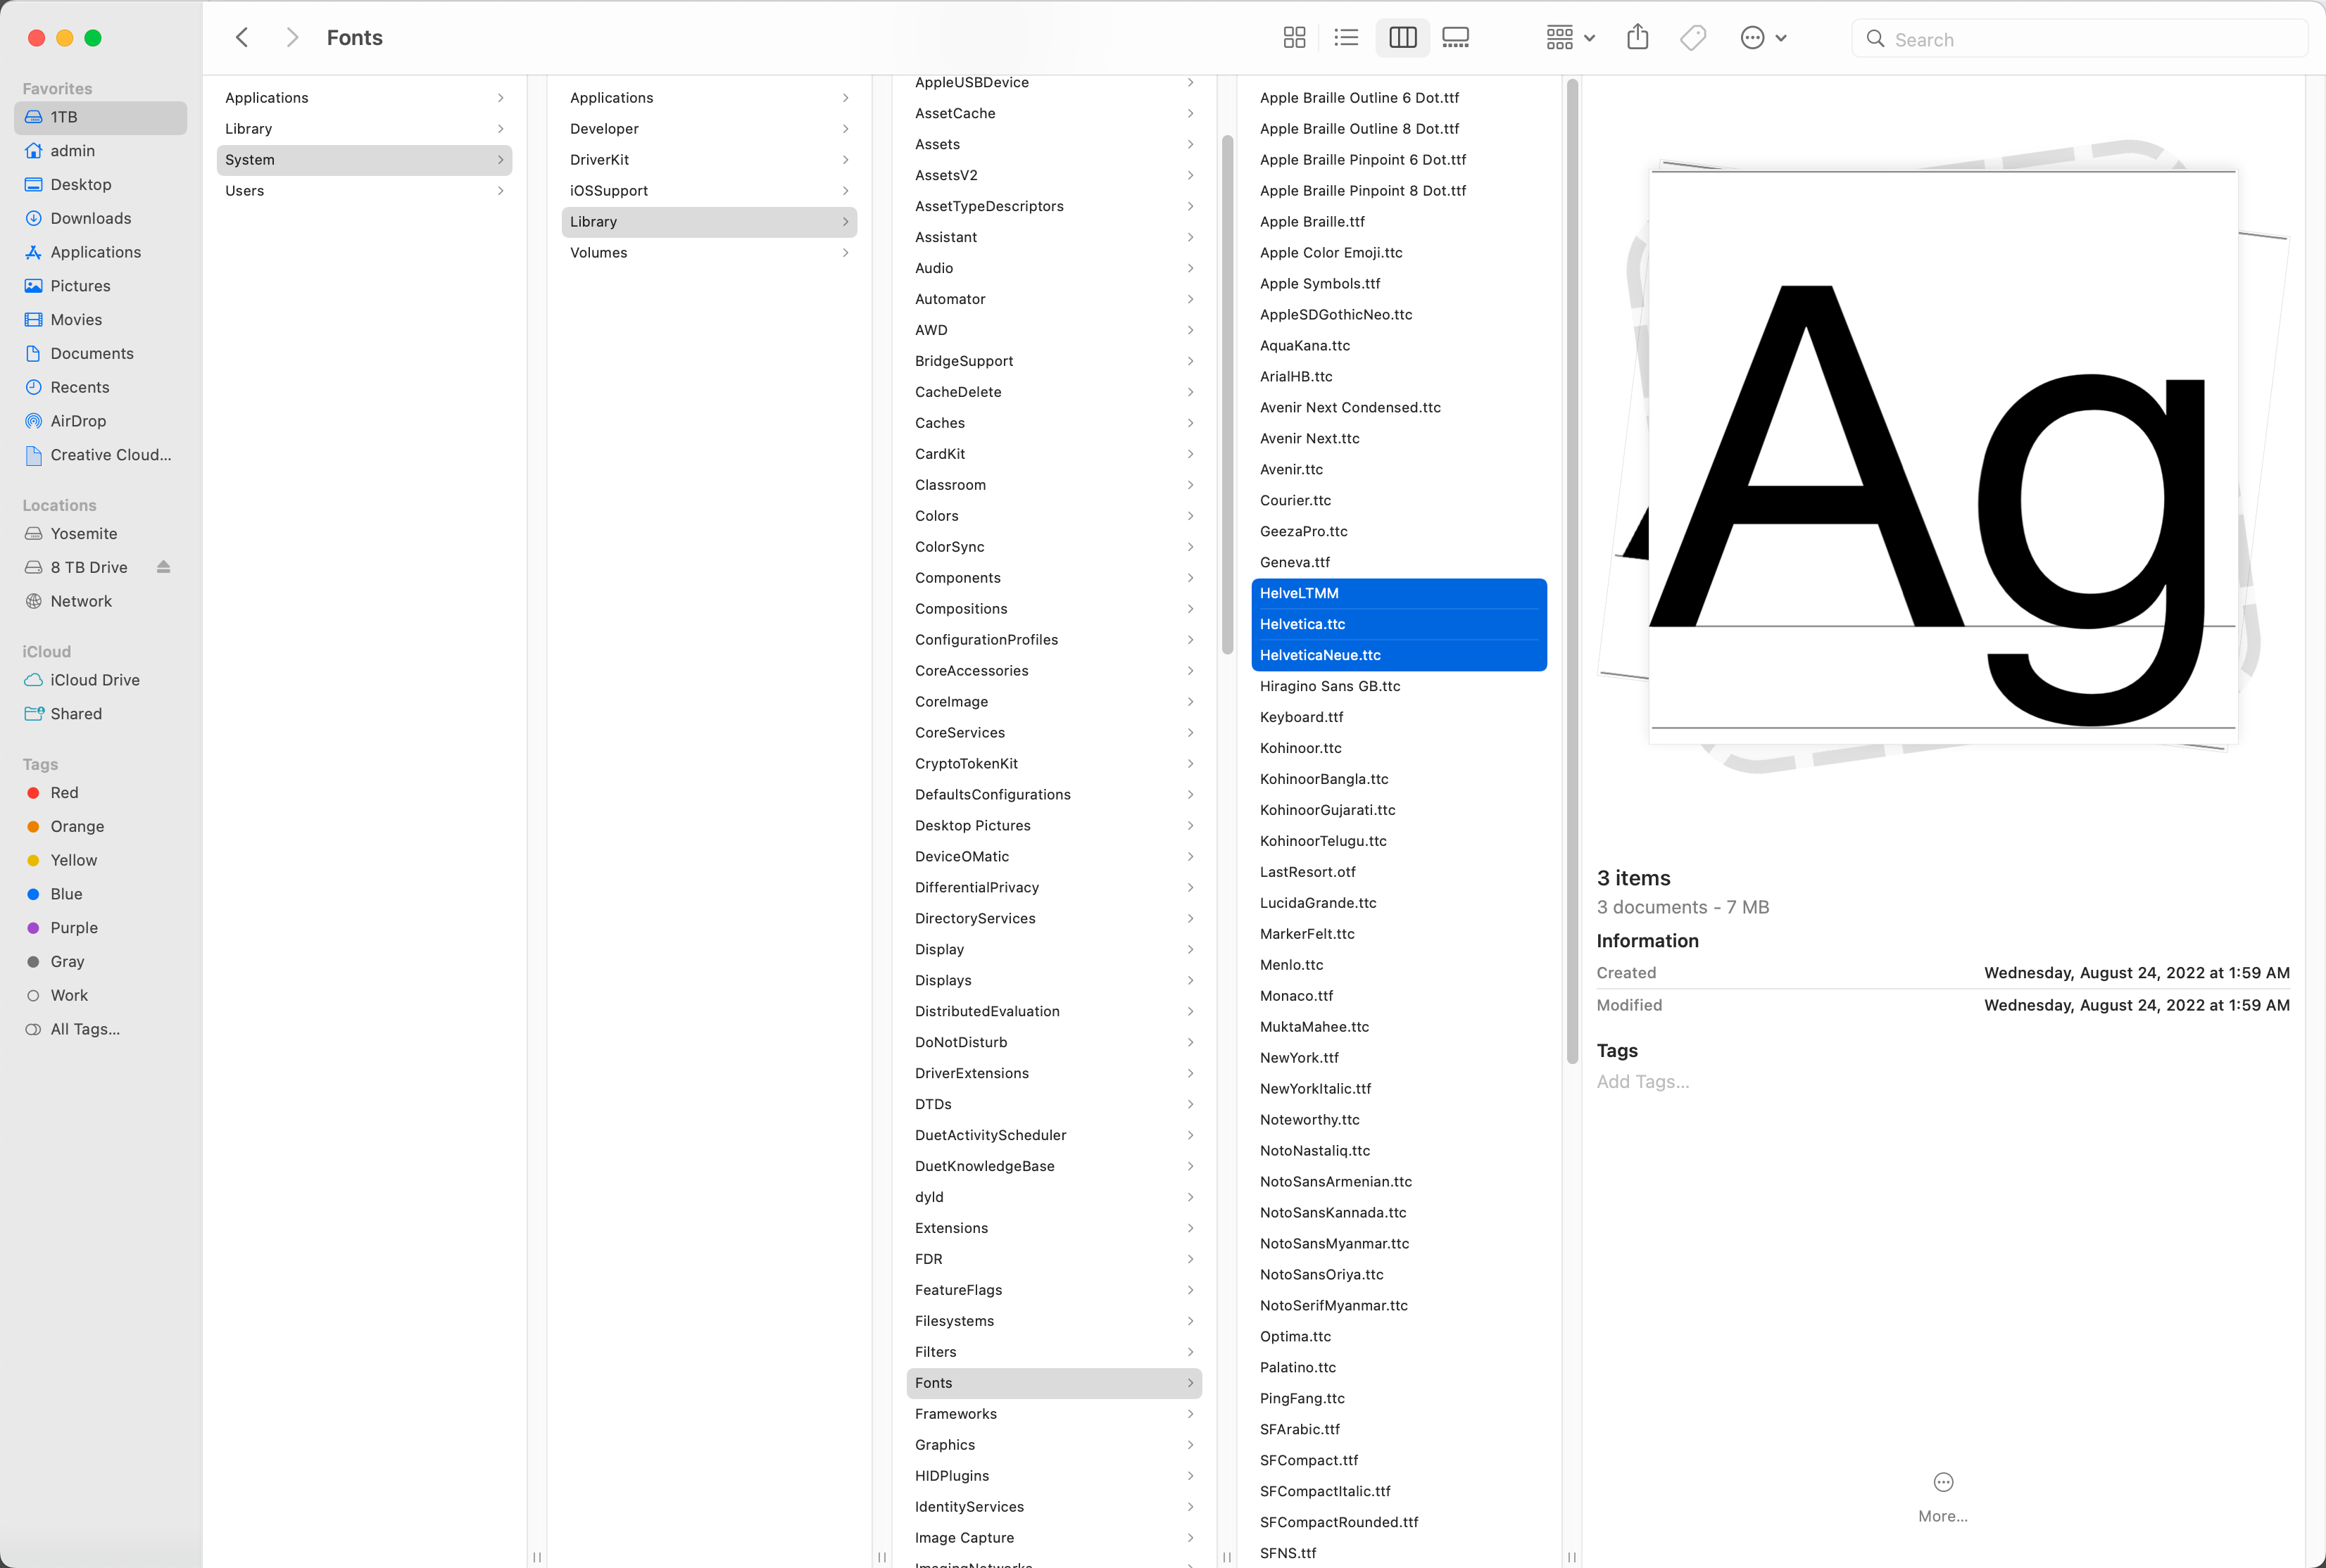2326x1568 pixels.
Task: Navigate back using the back arrow
Action: pos(242,37)
